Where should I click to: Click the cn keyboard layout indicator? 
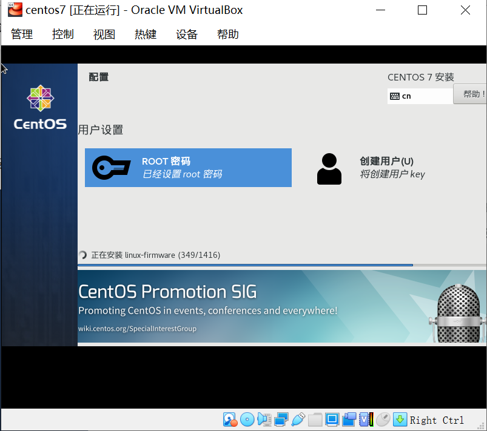tap(420, 96)
